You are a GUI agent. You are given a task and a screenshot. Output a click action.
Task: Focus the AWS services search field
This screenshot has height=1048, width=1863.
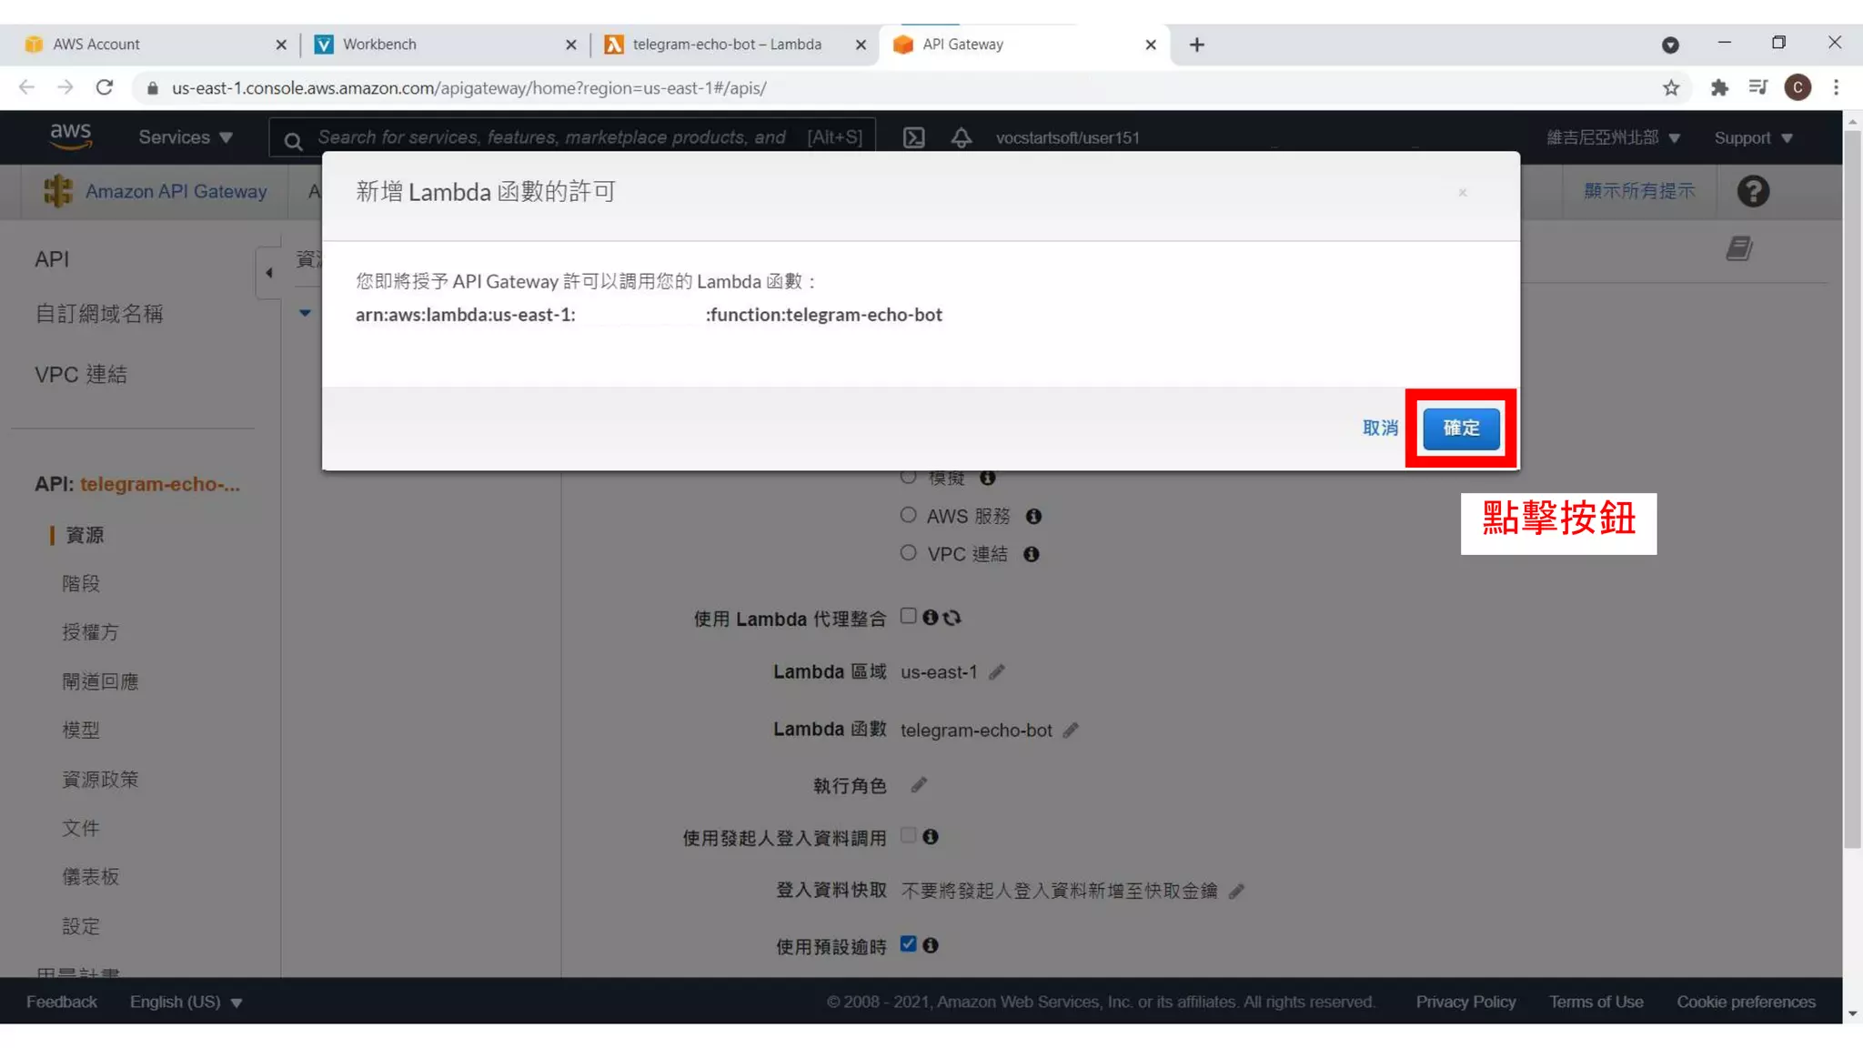(573, 137)
